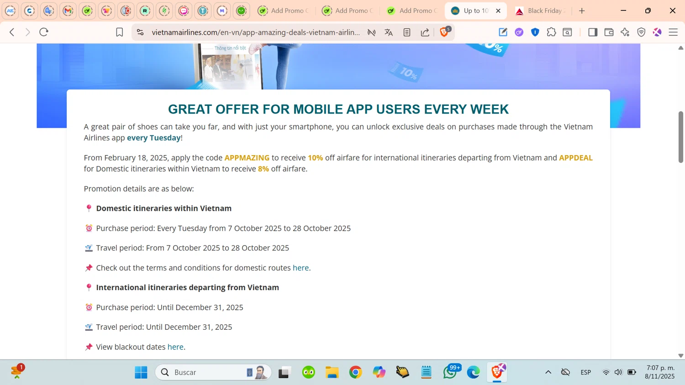The width and height of the screenshot is (685, 385).
Task: Click the browser forward arrow
Action: pos(28,32)
